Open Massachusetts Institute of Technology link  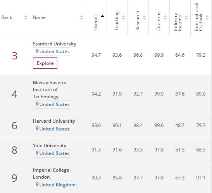coord(50,90)
